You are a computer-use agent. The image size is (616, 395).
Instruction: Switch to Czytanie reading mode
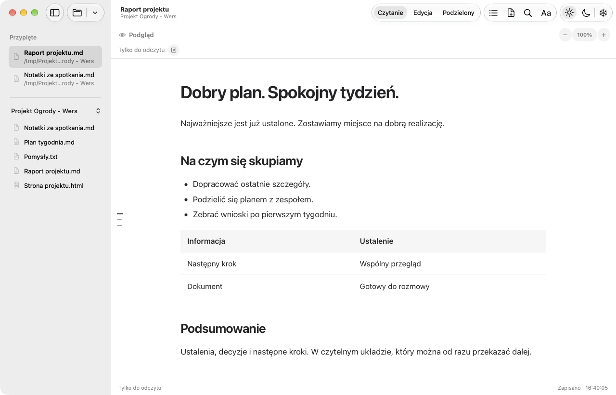pos(390,13)
